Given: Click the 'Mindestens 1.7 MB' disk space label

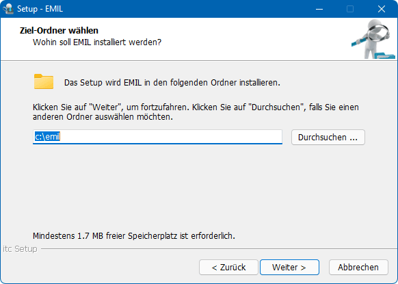Looking at the screenshot, I should point(134,236).
